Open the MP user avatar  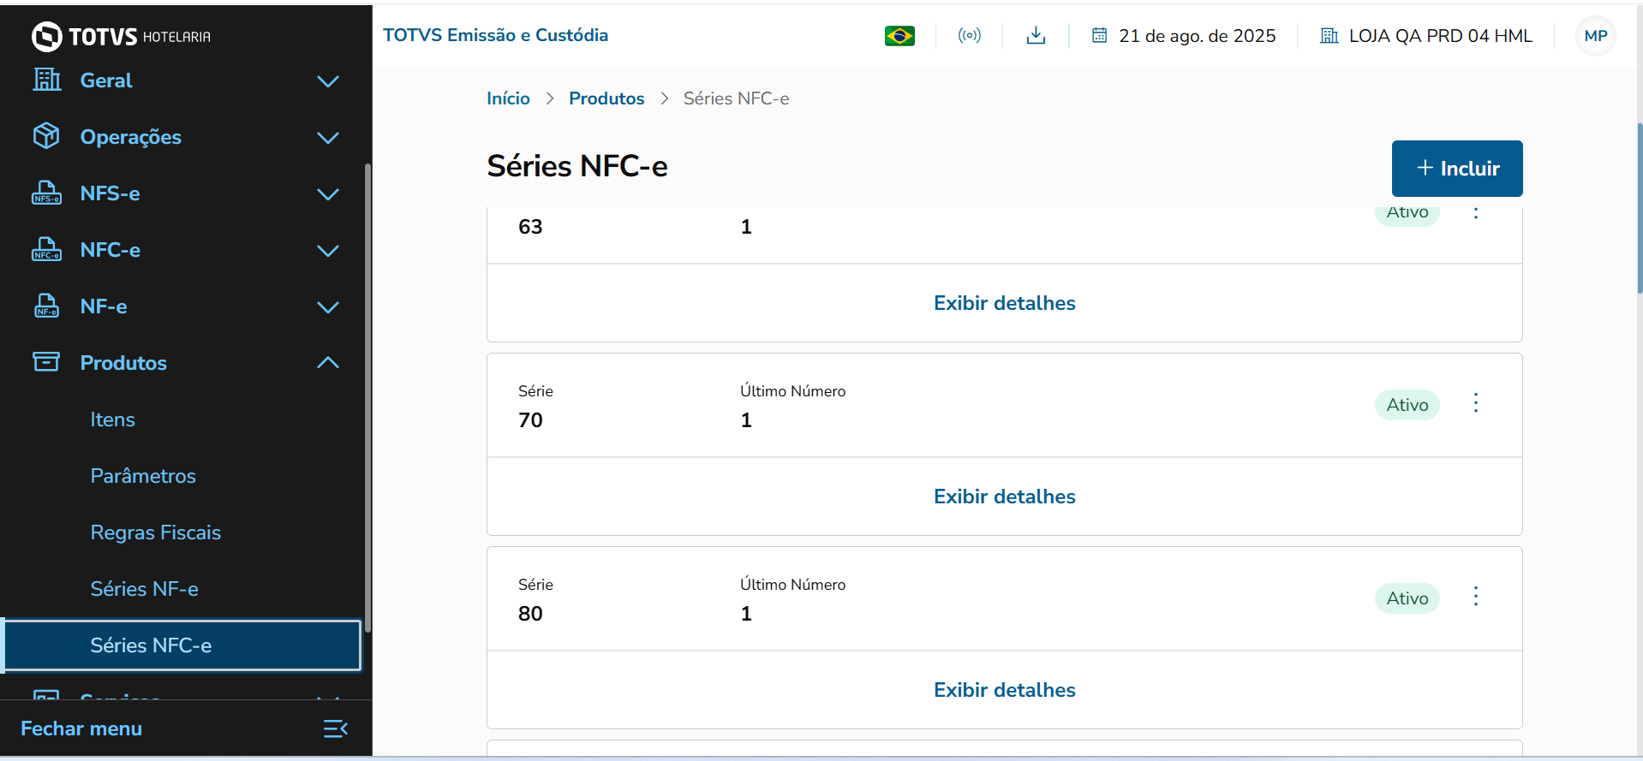[x=1595, y=36]
